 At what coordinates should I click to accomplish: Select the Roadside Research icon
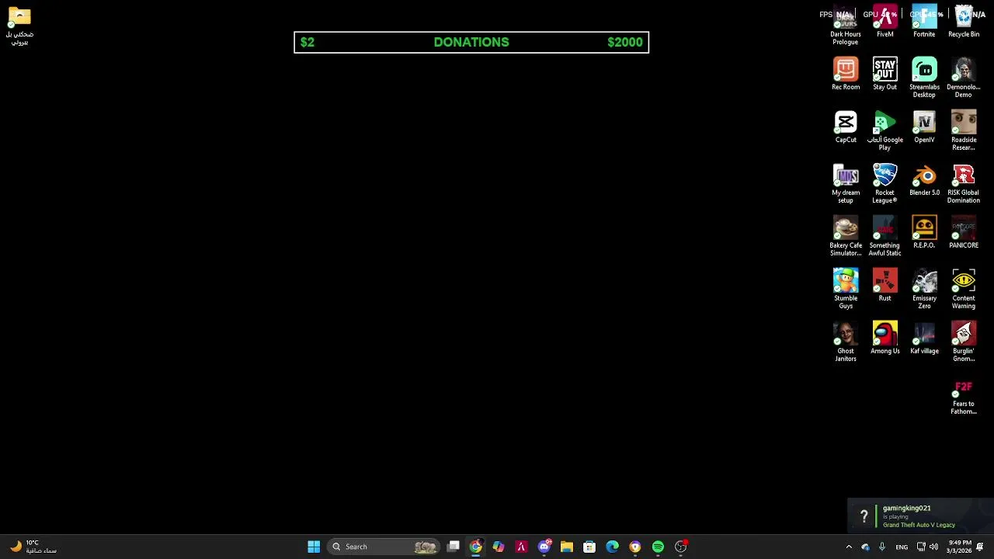click(964, 130)
